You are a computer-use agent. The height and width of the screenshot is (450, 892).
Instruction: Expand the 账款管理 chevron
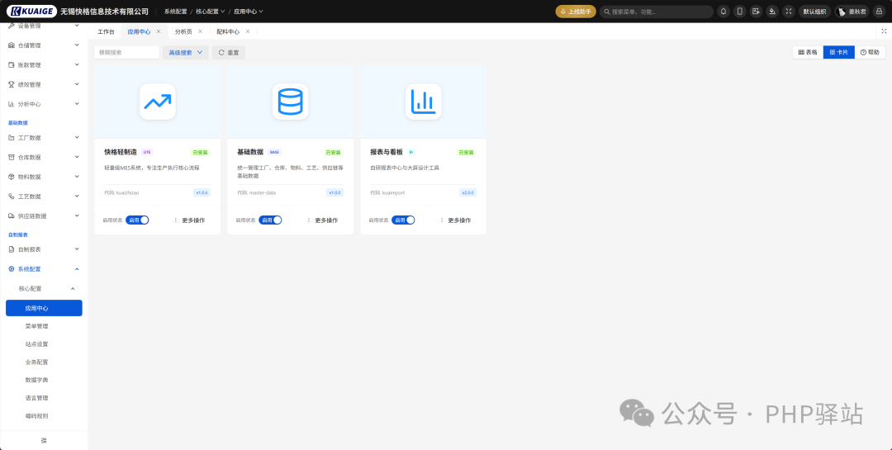[77, 65]
